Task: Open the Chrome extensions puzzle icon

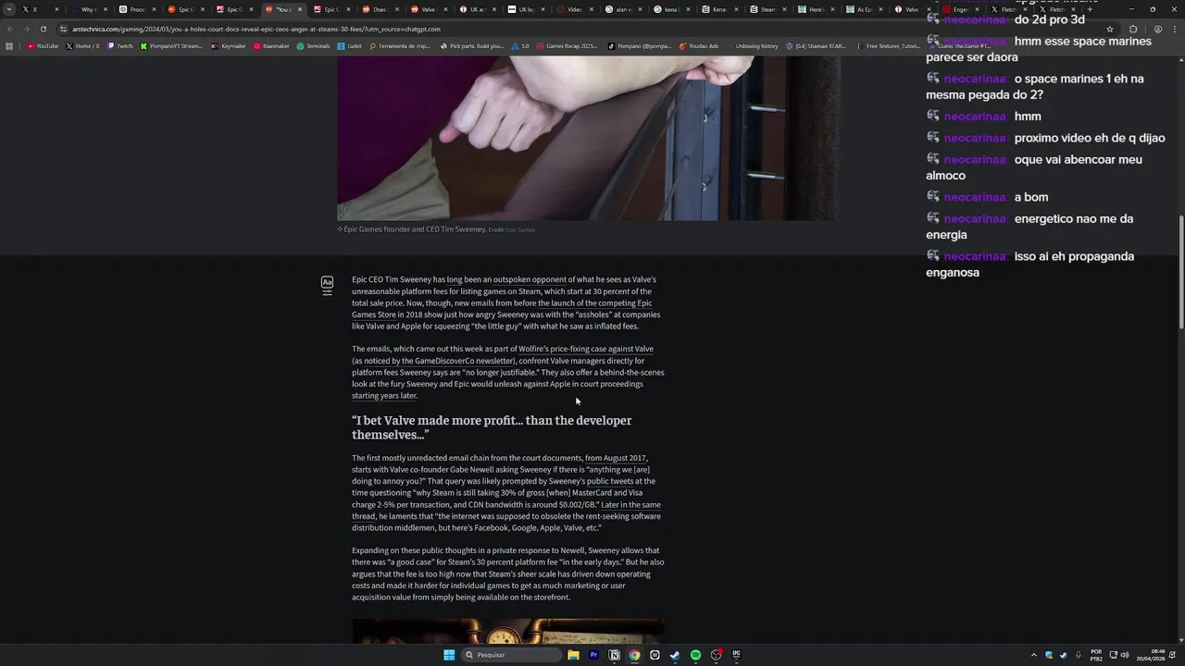Action: [x=1133, y=29]
